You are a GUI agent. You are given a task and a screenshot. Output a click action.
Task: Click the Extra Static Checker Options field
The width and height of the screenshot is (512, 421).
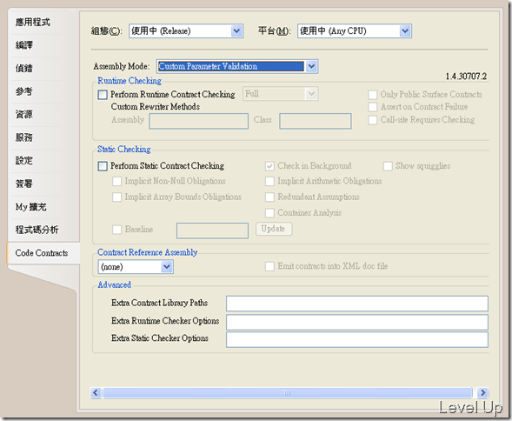pyautogui.click(x=357, y=339)
